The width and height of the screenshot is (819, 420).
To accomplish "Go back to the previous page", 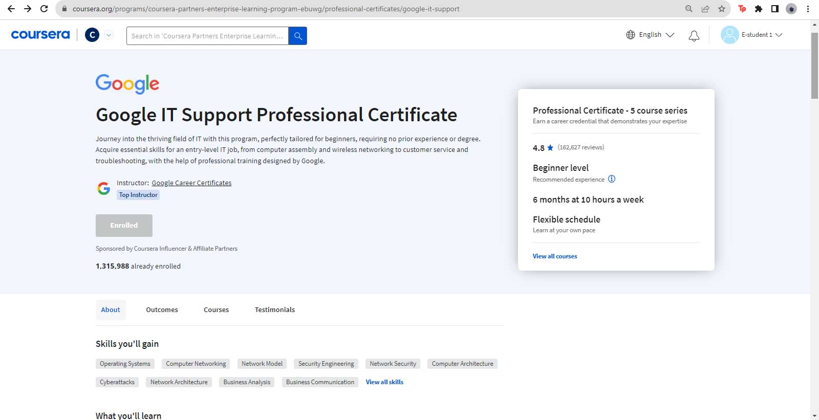I will tap(11, 9).
